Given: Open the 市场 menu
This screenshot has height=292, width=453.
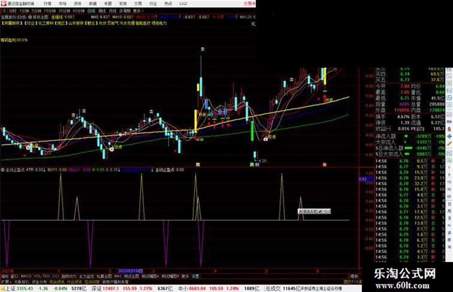Looking at the screenshot, I should (x=62, y=4).
